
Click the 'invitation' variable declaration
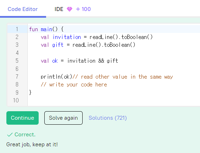click(67, 37)
